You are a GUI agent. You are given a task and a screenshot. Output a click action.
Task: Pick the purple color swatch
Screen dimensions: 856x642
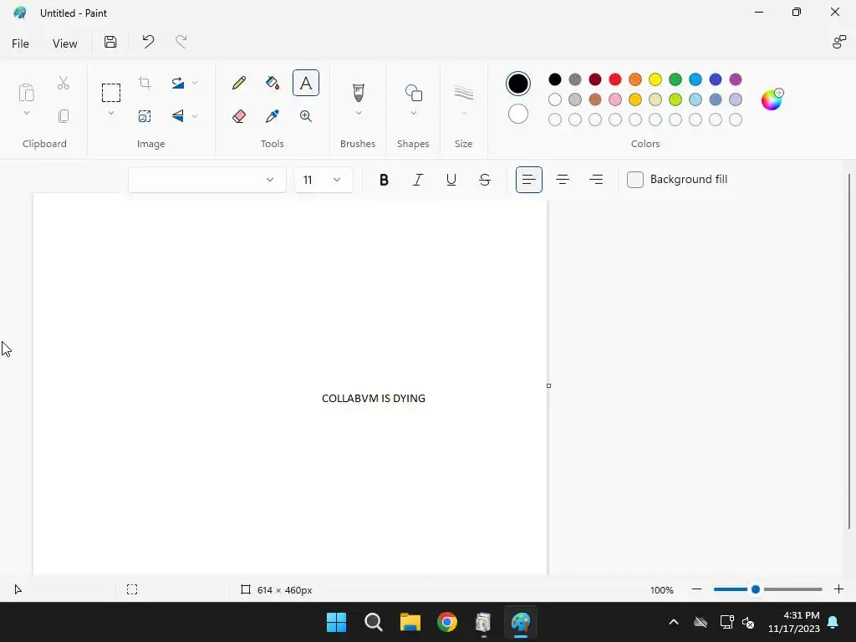click(736, 79)
